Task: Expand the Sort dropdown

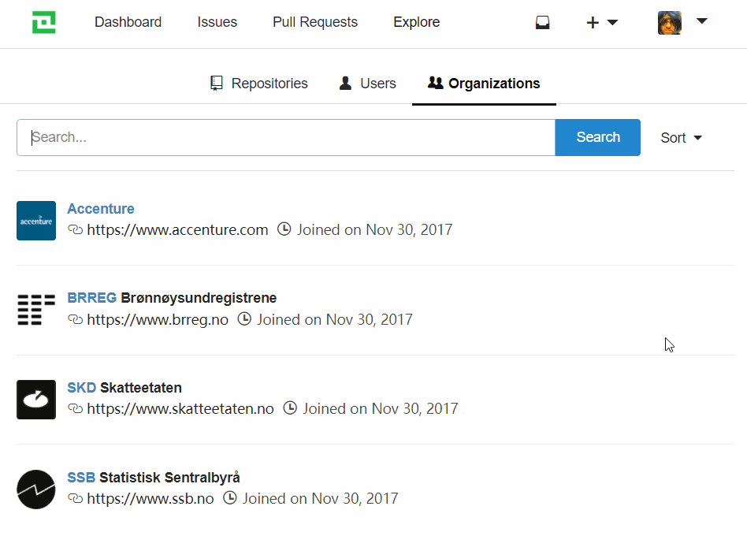Action: [682, 138]
